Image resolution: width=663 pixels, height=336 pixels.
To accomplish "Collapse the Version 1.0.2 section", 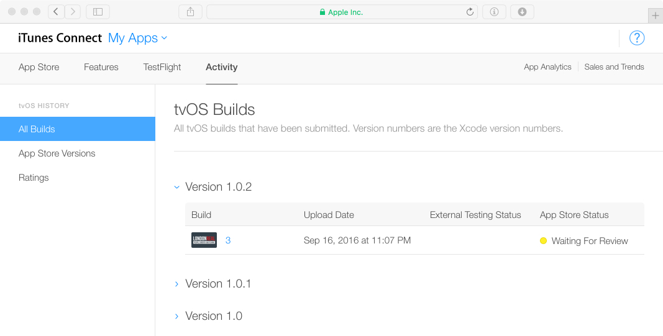I will click(x=176, y=187).
